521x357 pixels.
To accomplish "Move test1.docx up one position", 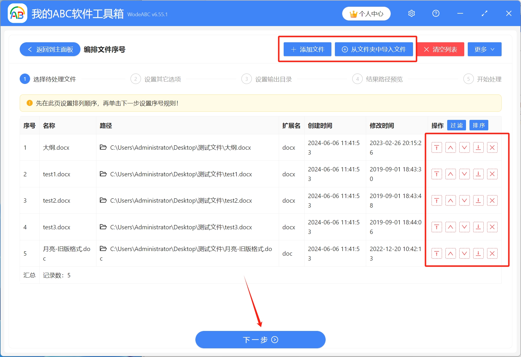I will click(x=450, y=174).
